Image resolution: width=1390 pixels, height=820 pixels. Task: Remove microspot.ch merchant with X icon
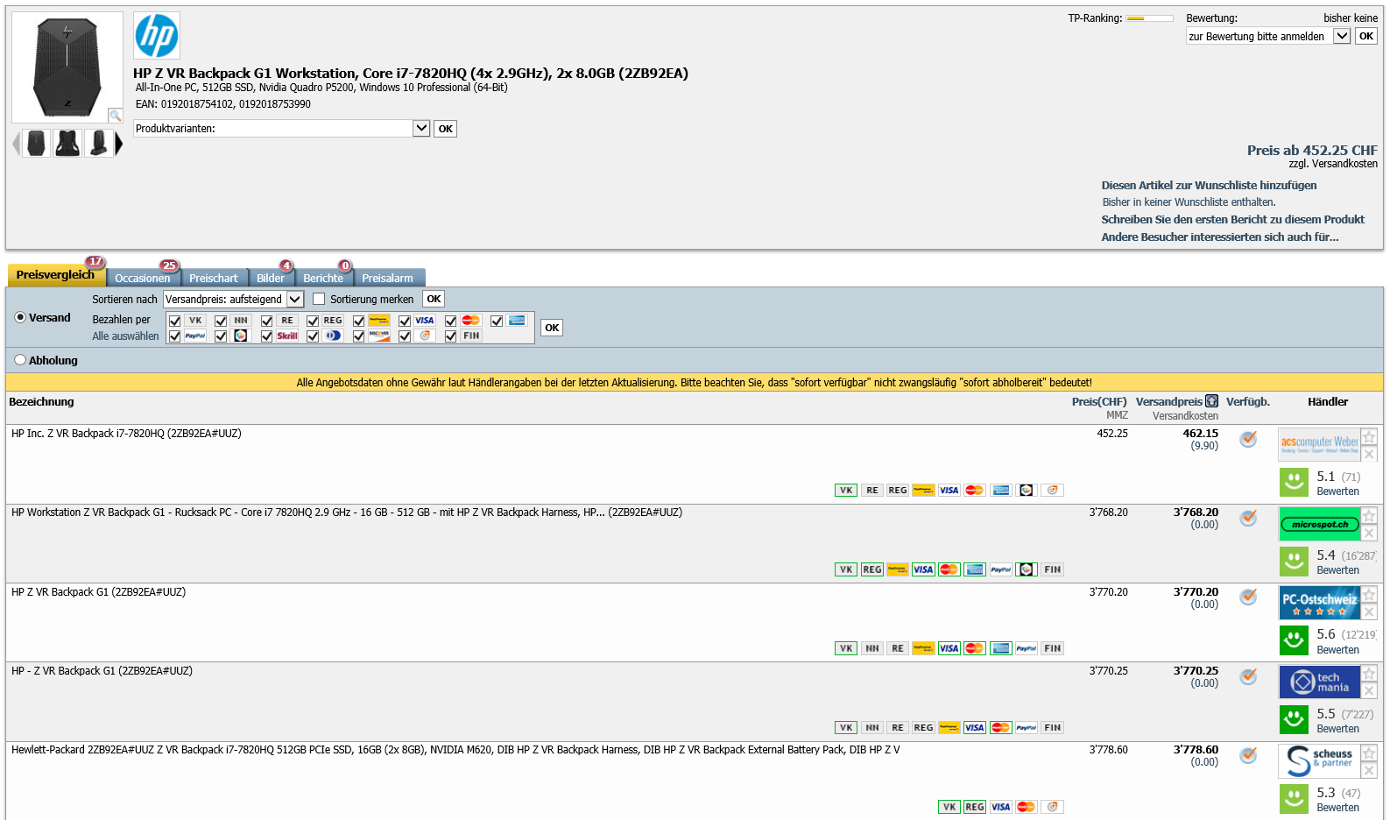(1369, 534)
